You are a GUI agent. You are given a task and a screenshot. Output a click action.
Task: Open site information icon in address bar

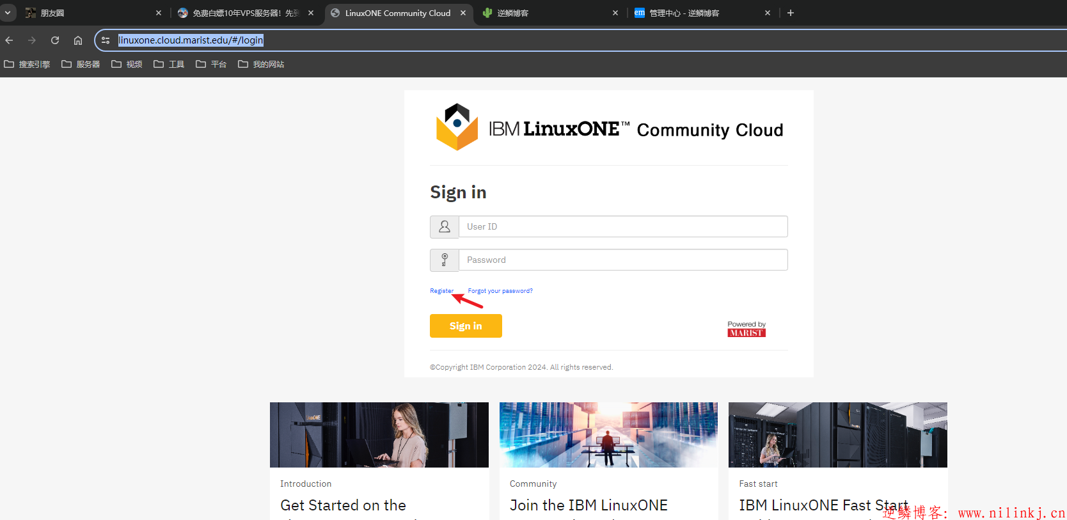106,40
